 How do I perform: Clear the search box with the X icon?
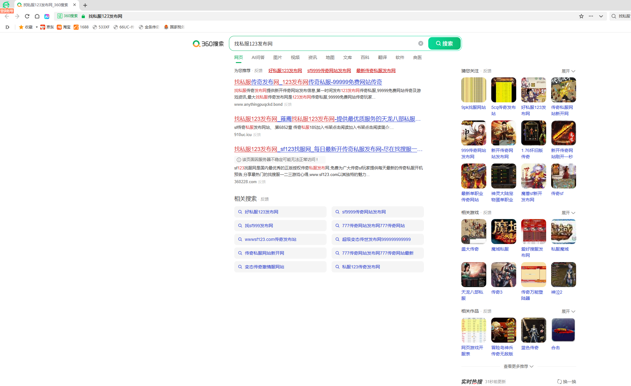(421, 43)
